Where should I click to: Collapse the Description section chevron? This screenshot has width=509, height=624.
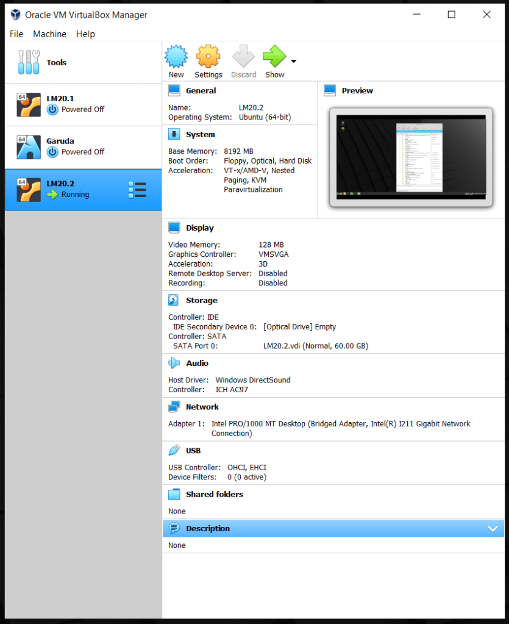493,529
